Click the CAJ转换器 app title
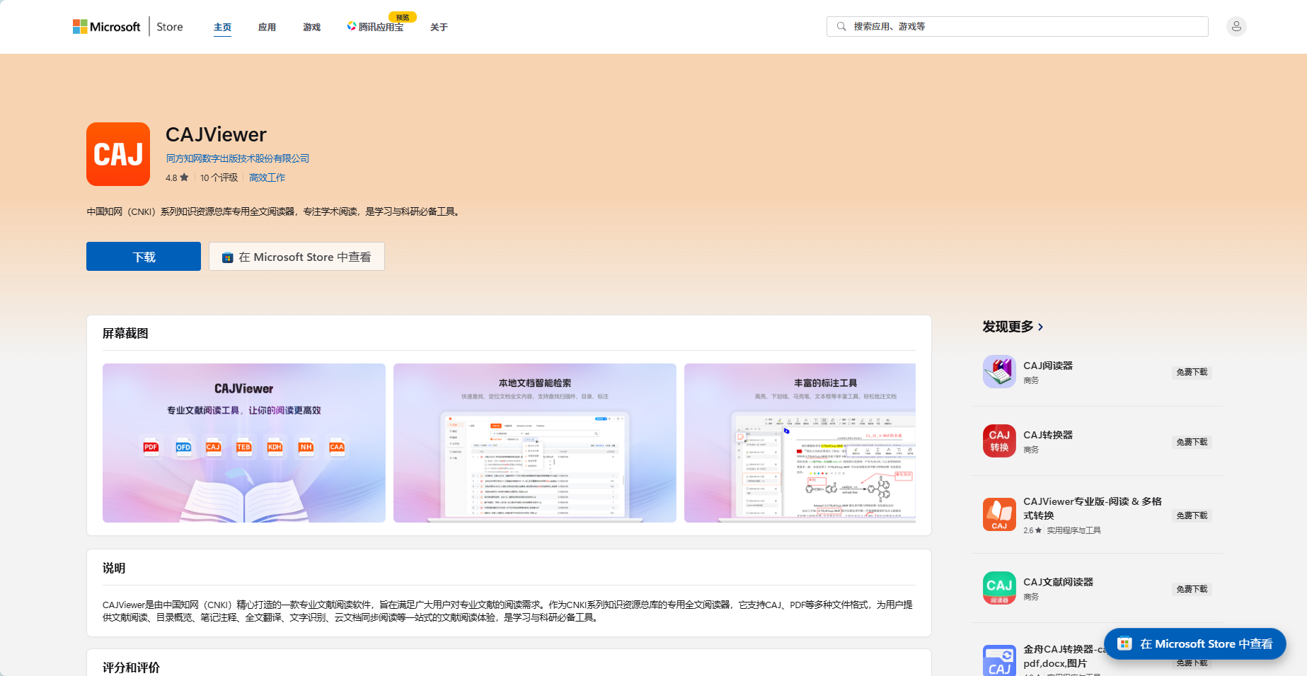This screenshot has width=1307, height=676. point(1048,435)
